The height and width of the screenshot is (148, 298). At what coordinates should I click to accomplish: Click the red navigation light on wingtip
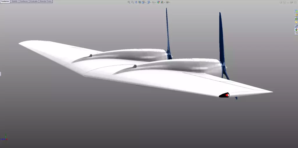click(x=227, y=95)
